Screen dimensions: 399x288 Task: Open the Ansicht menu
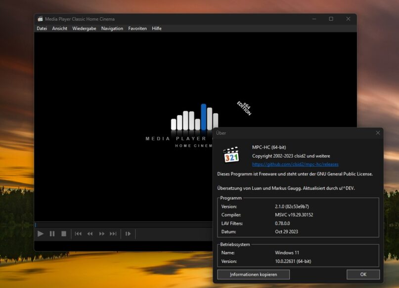(59, 28)
